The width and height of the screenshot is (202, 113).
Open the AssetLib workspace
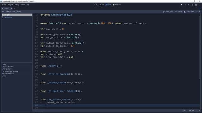[117, 5]
